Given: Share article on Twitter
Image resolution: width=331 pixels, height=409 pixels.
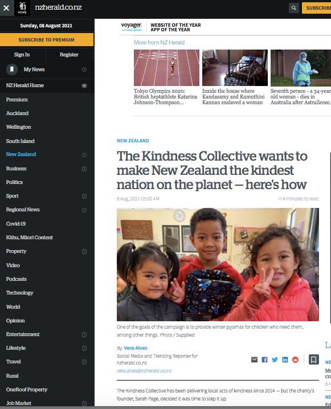Looking at the screenshot, I should tap(275, 359).
